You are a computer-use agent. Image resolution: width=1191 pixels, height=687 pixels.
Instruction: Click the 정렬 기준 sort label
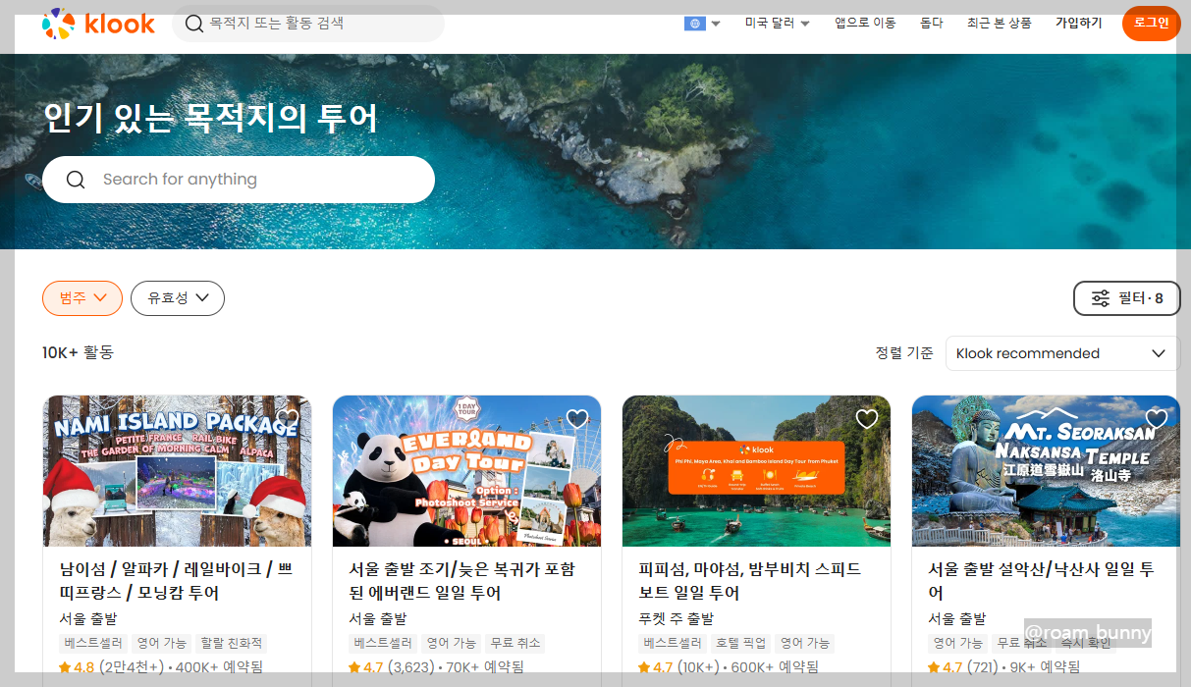(x=904, y=353)
